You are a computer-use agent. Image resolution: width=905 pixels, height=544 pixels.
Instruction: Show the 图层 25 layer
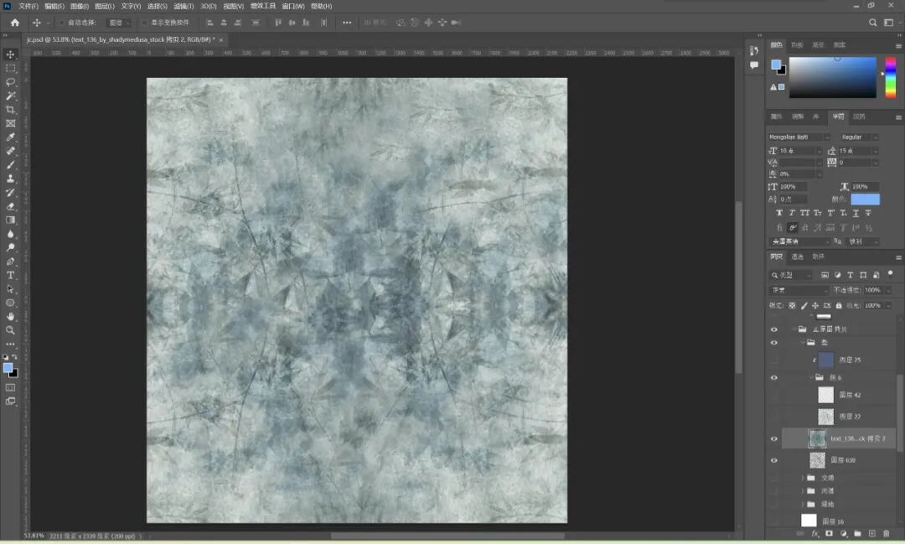774,360
